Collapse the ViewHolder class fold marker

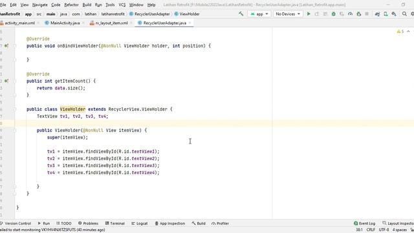(x=14, y=109)
